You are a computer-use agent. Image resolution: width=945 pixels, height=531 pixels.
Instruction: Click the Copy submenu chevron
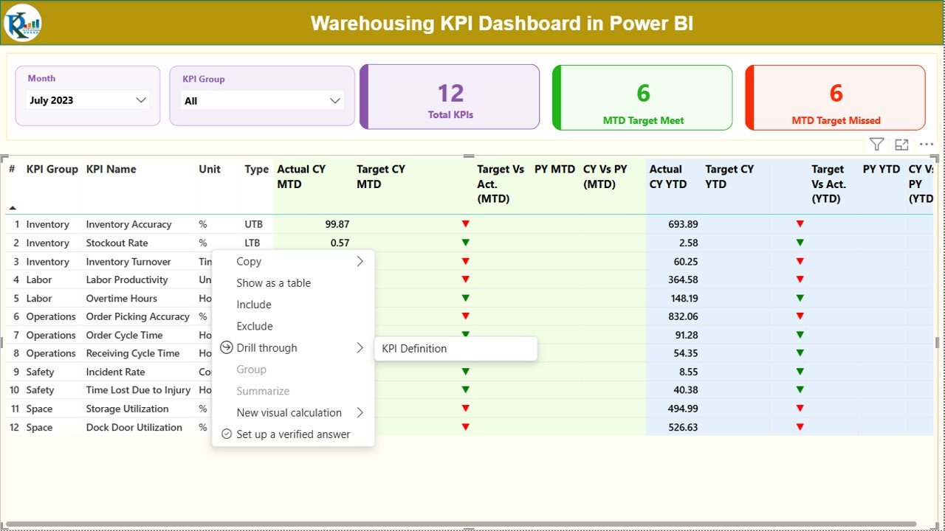click(361, 261)
